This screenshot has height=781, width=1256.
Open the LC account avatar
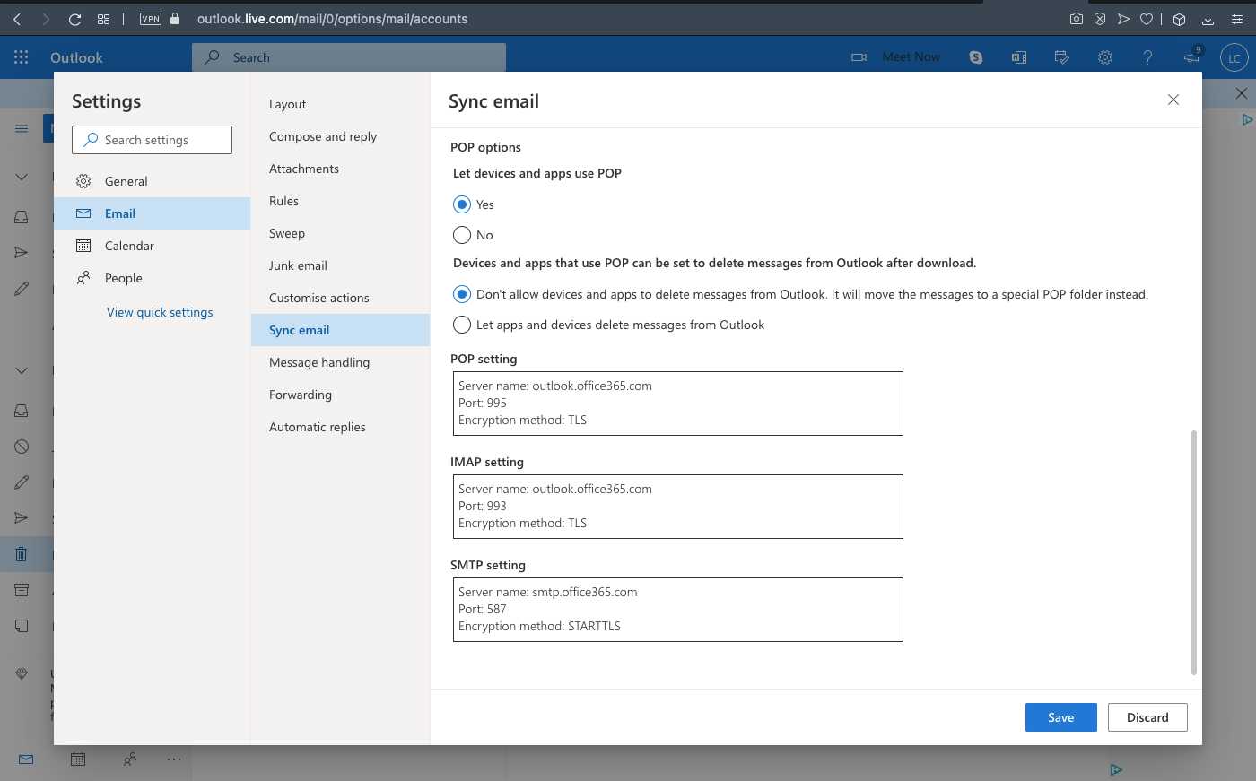(1234, 58)
